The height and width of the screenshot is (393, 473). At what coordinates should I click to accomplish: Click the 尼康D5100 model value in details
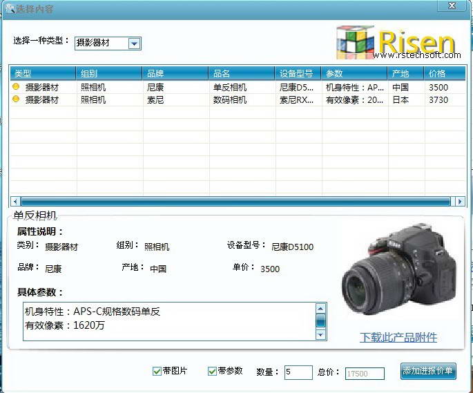pos(292,247)
